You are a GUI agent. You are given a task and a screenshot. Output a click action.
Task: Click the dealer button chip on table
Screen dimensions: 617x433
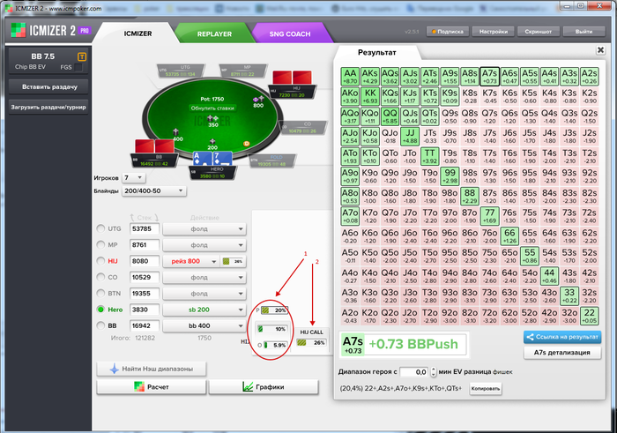coord(247,144)
